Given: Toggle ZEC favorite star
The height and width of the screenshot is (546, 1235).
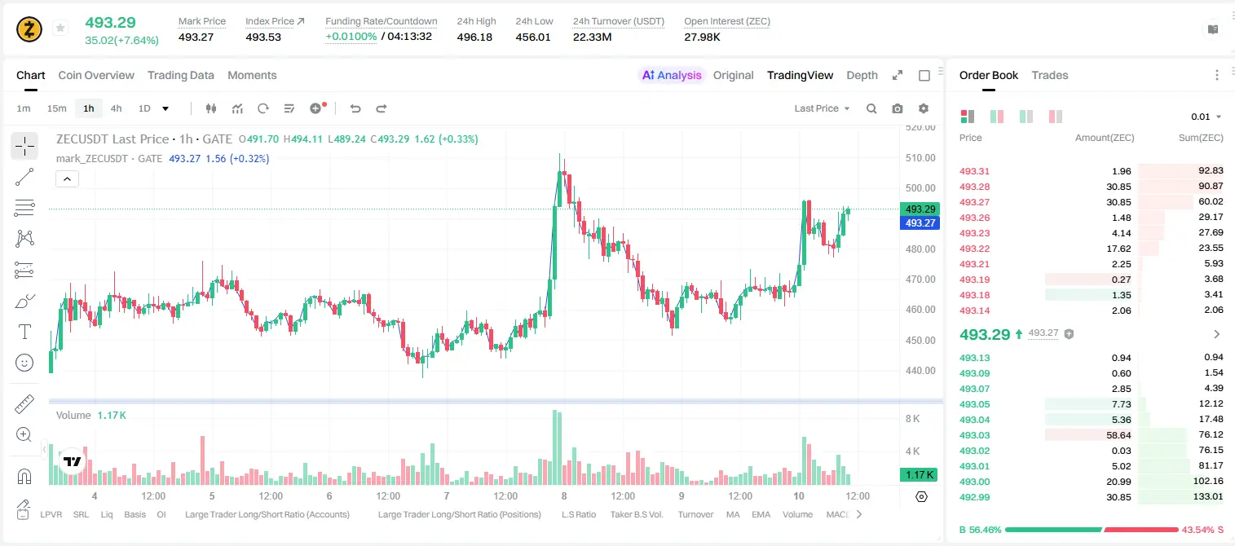Looking at the screenshot, I should click(60, 29).
